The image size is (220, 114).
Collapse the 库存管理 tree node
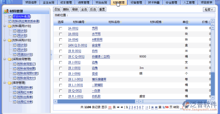pyautogui.click(x=4, y=83)
